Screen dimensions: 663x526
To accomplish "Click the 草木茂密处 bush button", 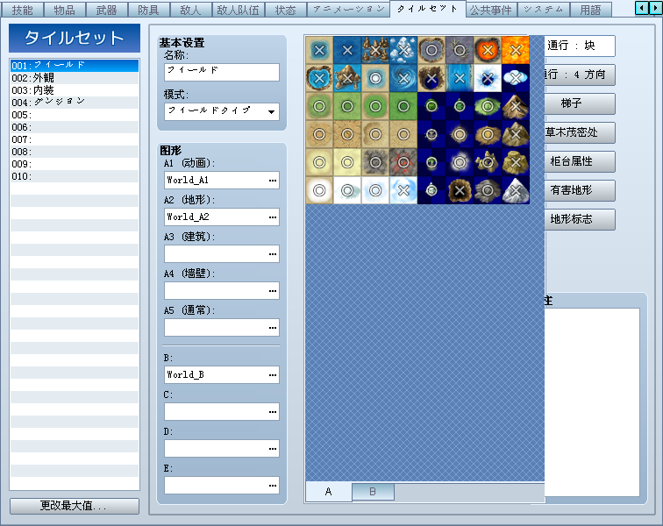I will tap(580, 132).
